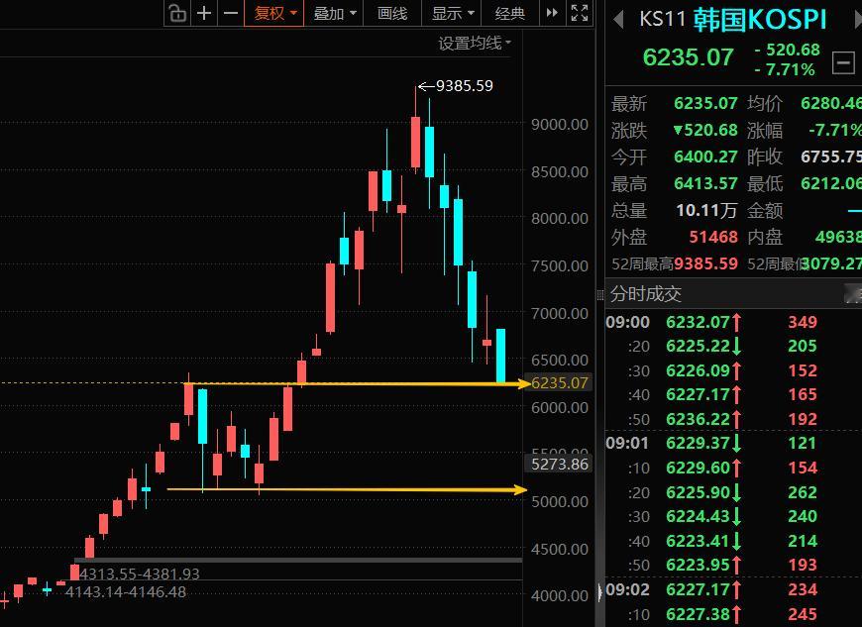Click the 9385.59 high price label

point(464,86)
